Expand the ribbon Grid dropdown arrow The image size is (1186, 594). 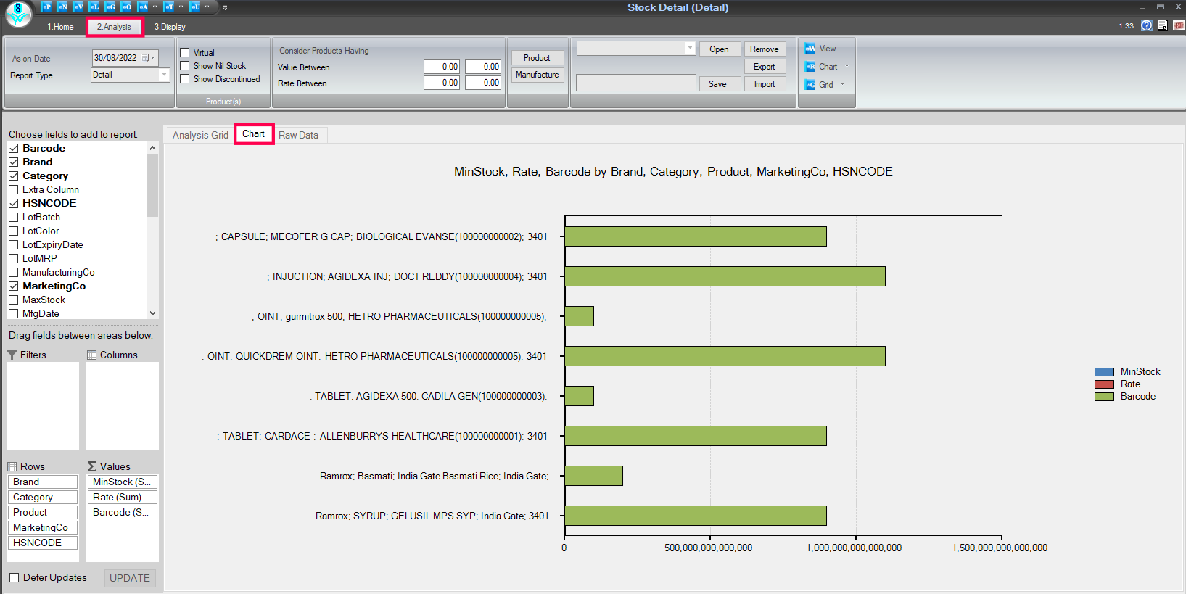click(842, 84)
